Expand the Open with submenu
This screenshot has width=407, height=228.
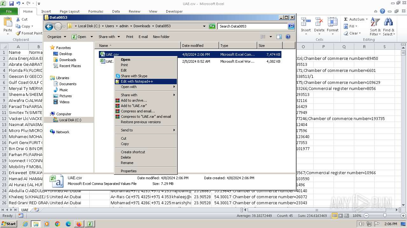click(x=146, y=87)
